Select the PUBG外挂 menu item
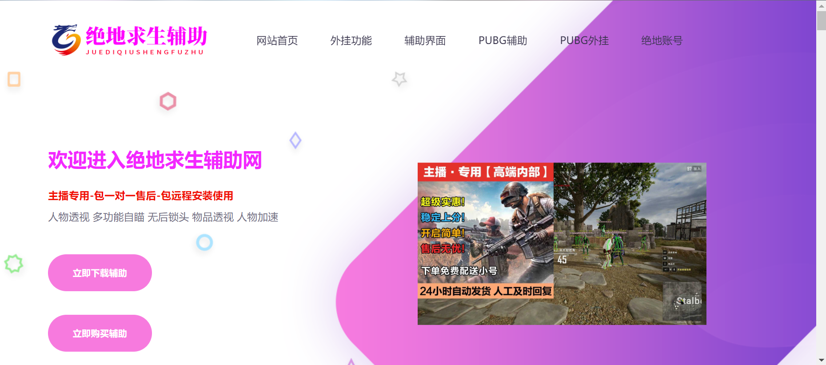 coord(584,40)
